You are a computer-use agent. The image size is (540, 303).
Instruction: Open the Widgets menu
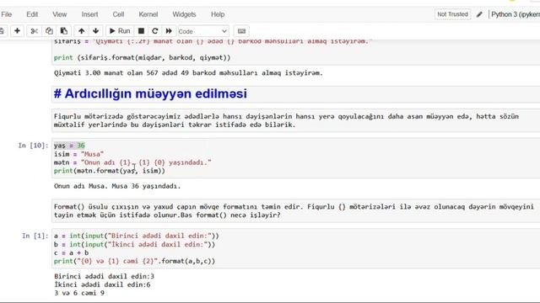[x=184, y=14]
